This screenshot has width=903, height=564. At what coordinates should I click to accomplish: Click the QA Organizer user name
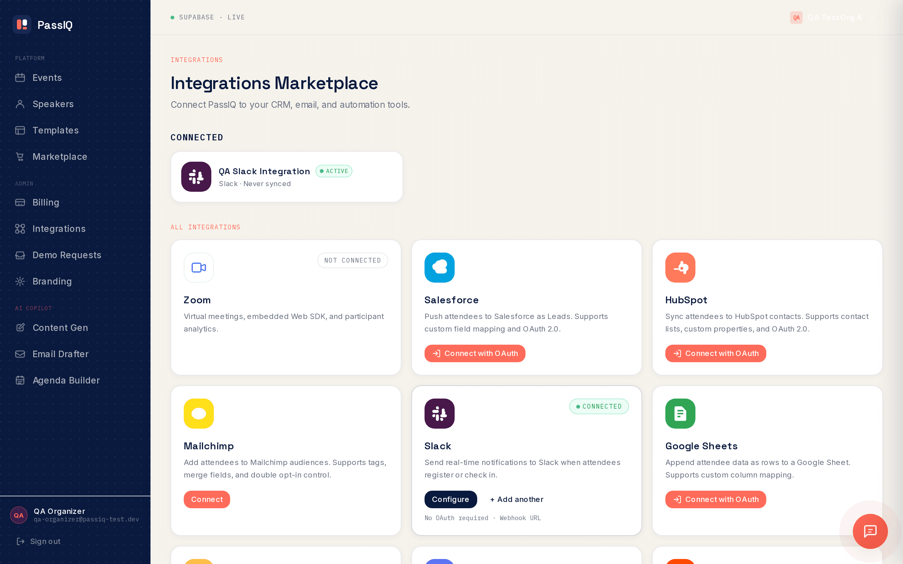click(x=59, y=511)
